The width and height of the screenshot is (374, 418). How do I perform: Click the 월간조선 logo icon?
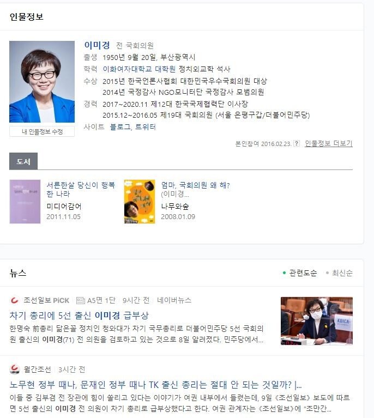[x=14, y=369]
